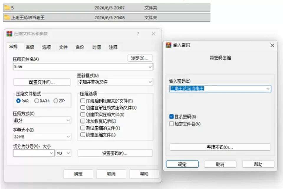Click 帮助 in the 压缩文件名和参数 dialog
The image size is (283, 189).
(x=144, y=174)
